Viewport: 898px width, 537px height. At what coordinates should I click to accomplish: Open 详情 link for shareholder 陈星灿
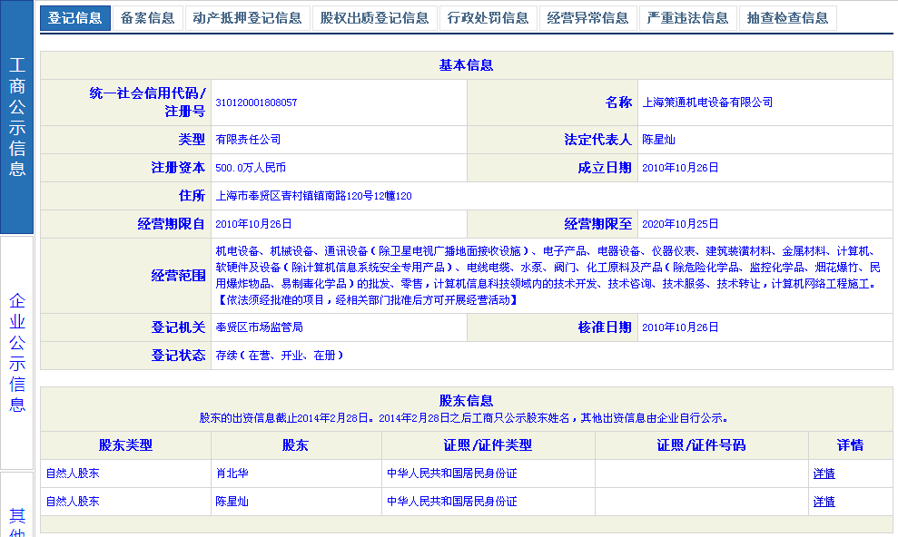824,502
